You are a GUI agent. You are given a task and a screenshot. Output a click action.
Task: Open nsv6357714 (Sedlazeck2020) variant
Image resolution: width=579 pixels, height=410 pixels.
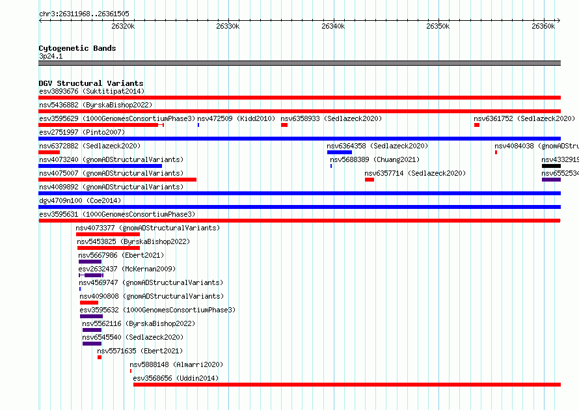point(415,173)
